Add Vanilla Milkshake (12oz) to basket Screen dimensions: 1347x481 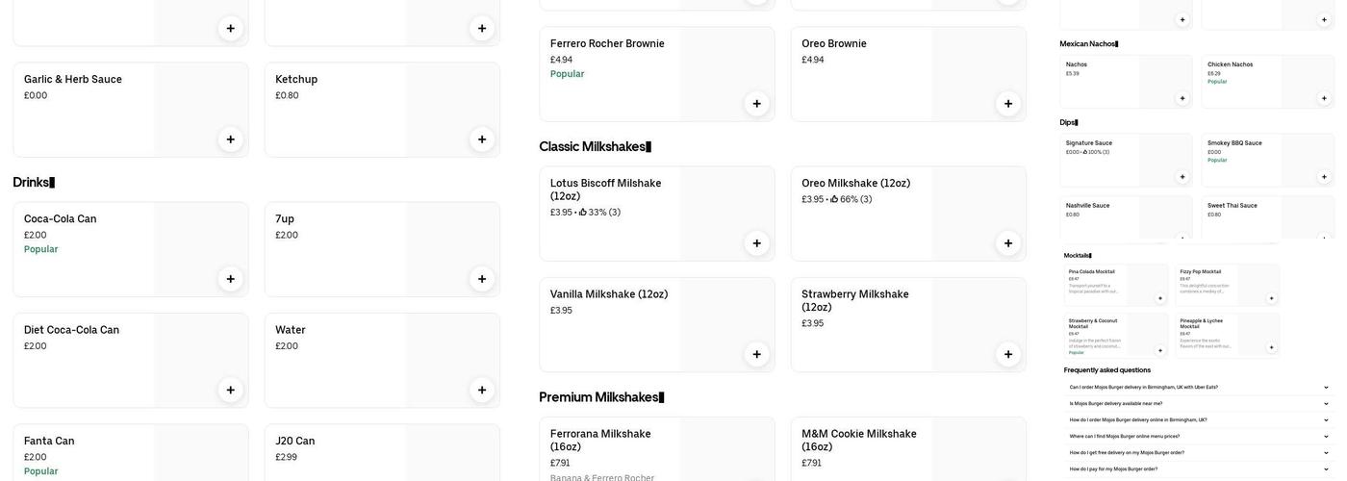(756, 354)
